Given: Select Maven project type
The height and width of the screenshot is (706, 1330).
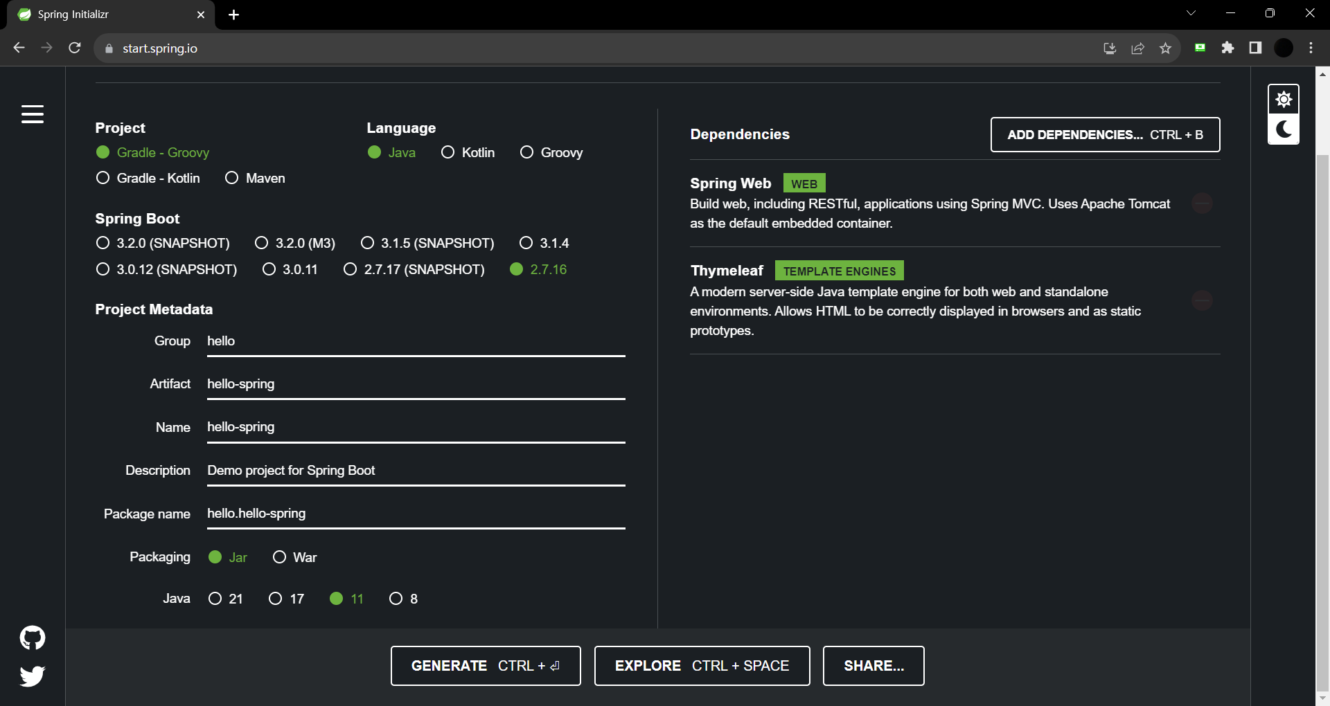Looking at the screenshot, I should click(x=255, y=178).
